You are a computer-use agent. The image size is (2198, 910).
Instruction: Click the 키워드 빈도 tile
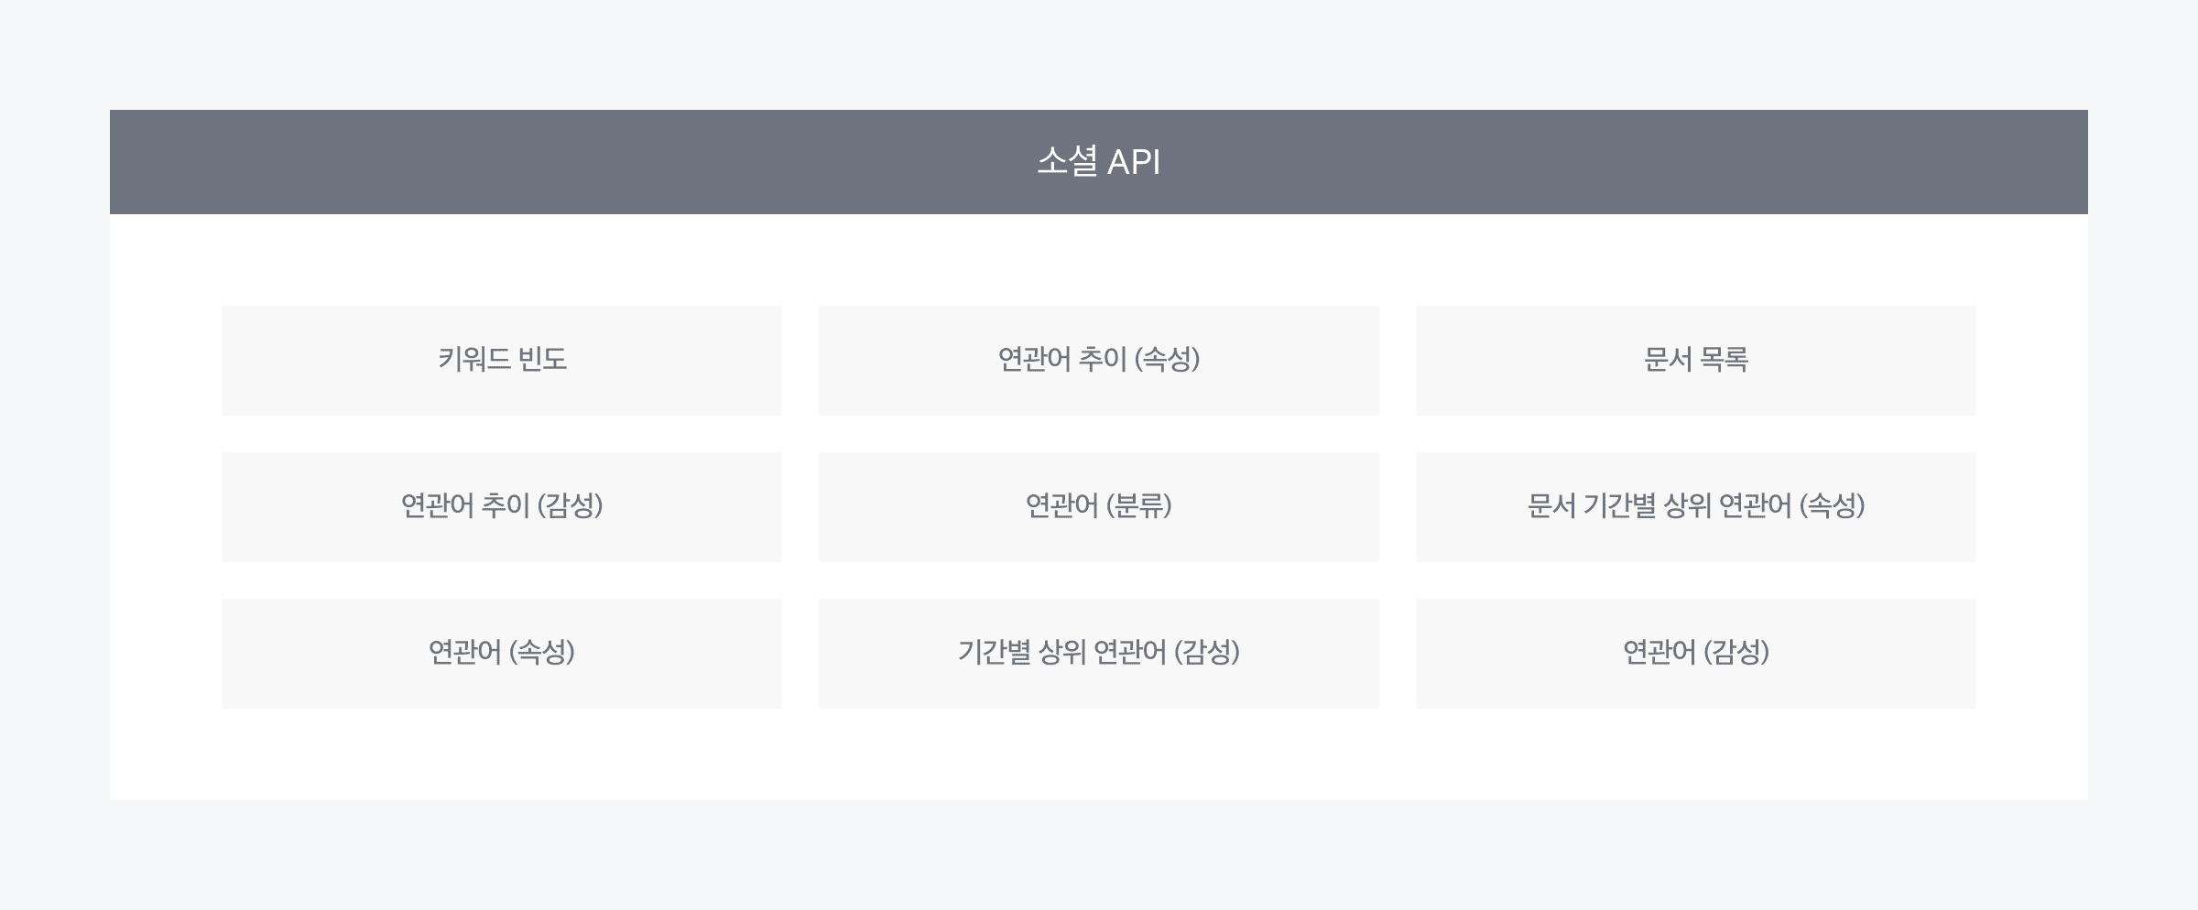(x=502, y=360)
